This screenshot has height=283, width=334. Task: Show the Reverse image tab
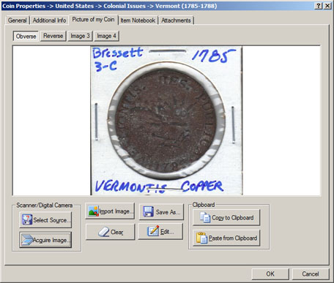(53, 36)
